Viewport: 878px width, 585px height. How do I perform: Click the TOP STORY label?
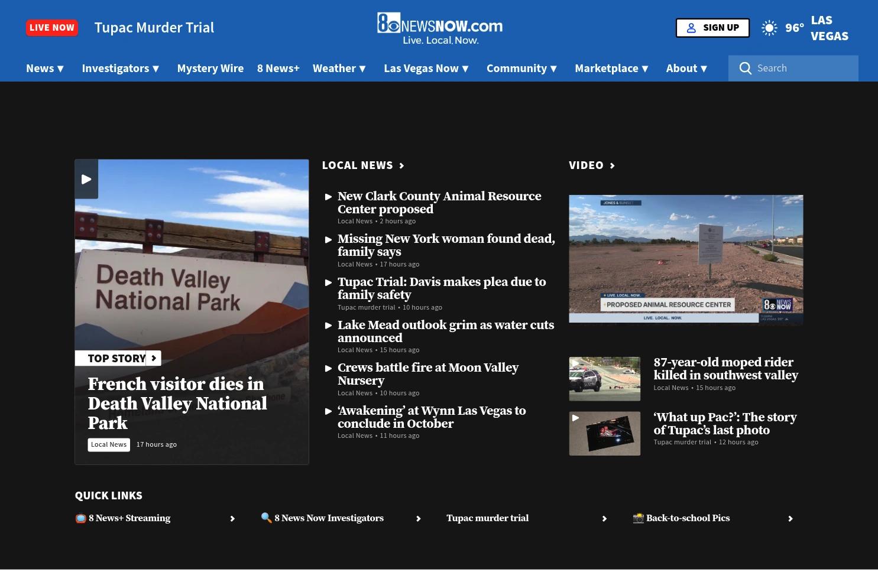[117, 358]
